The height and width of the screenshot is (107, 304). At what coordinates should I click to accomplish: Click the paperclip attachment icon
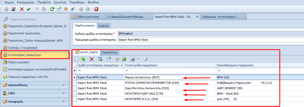pos(73,9)
